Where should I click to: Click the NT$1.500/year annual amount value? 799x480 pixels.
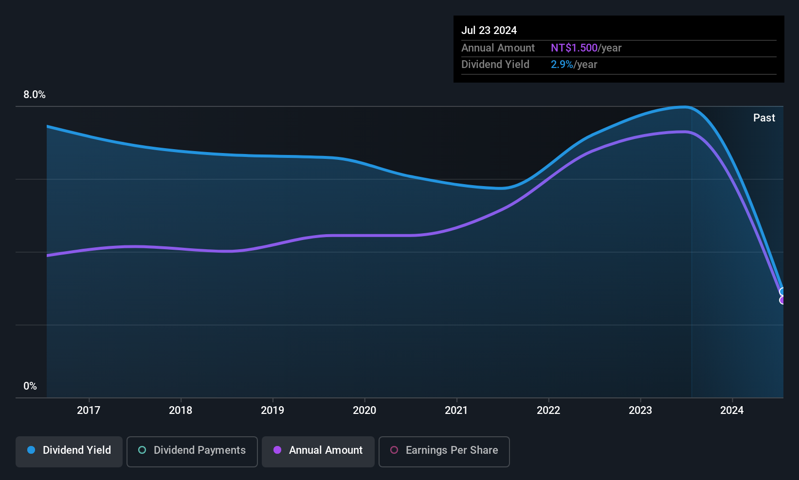pyautogui.click(x=586, y=48)
